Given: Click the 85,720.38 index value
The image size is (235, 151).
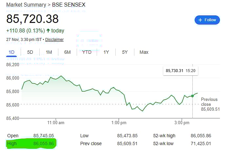Looking at the screenshot, I should click(x=32, y=19).
